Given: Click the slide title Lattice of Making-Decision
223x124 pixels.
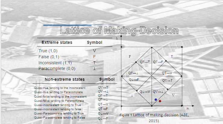Looking at the screenshot, I should point(119,31).
